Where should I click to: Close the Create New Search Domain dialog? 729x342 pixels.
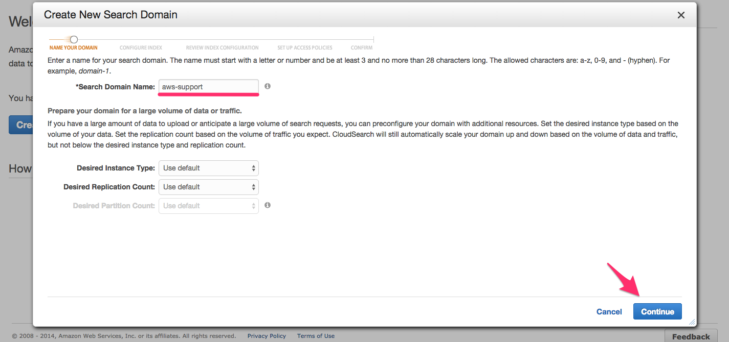(681, 15)
